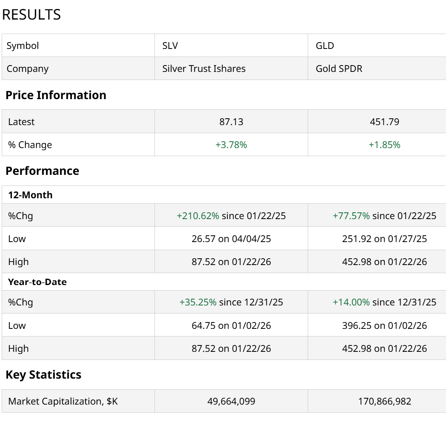Select the Silver Trust Ishares company name
The image size is (446, 425).
tap(204, 68)
